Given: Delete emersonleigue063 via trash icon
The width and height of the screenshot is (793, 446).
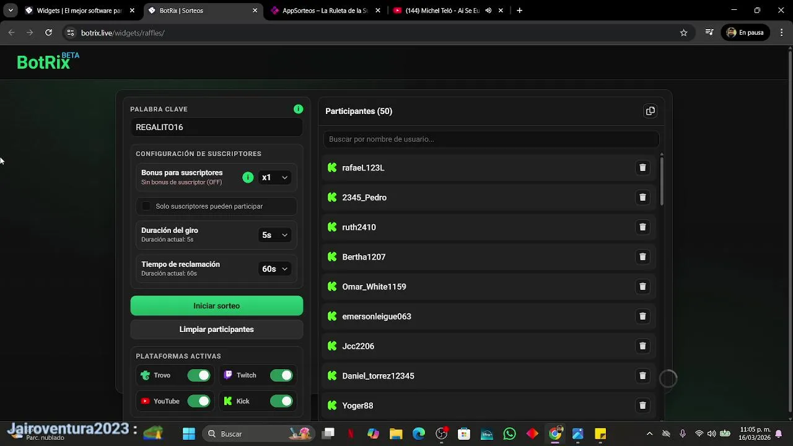Looking at the screenshot, I should [642, 317].
